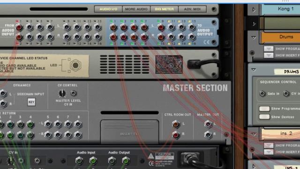Toggle the Sidechain KEY button
300x169 pixels.
pyautogui.click(x=31, y=102)
